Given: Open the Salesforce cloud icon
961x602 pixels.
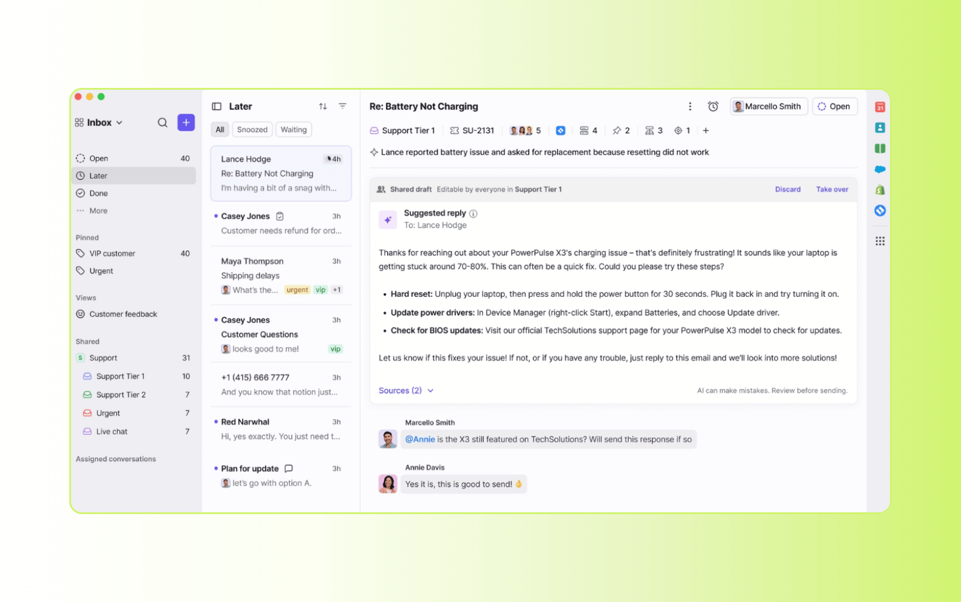Looking at the screenshot, I should [x=880, y=169].
